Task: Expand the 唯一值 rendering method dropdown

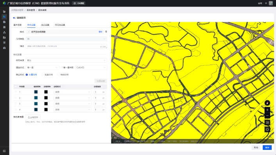Action: (42, 67)
